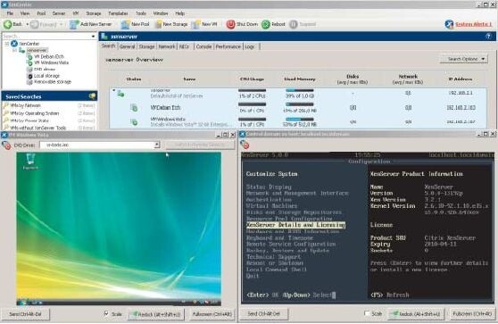This screenshot has height=324, width=498.
Task: Click the xenserver host icon in tree
Action: (x=21, y=50)
